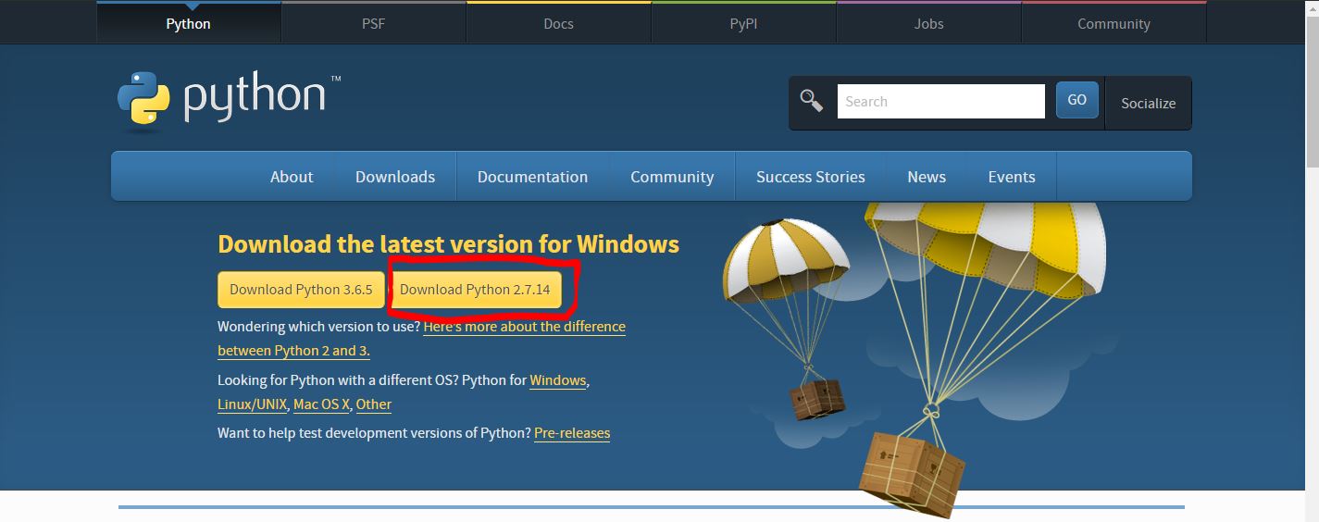Open the PyPI top tab

point(743,23)
